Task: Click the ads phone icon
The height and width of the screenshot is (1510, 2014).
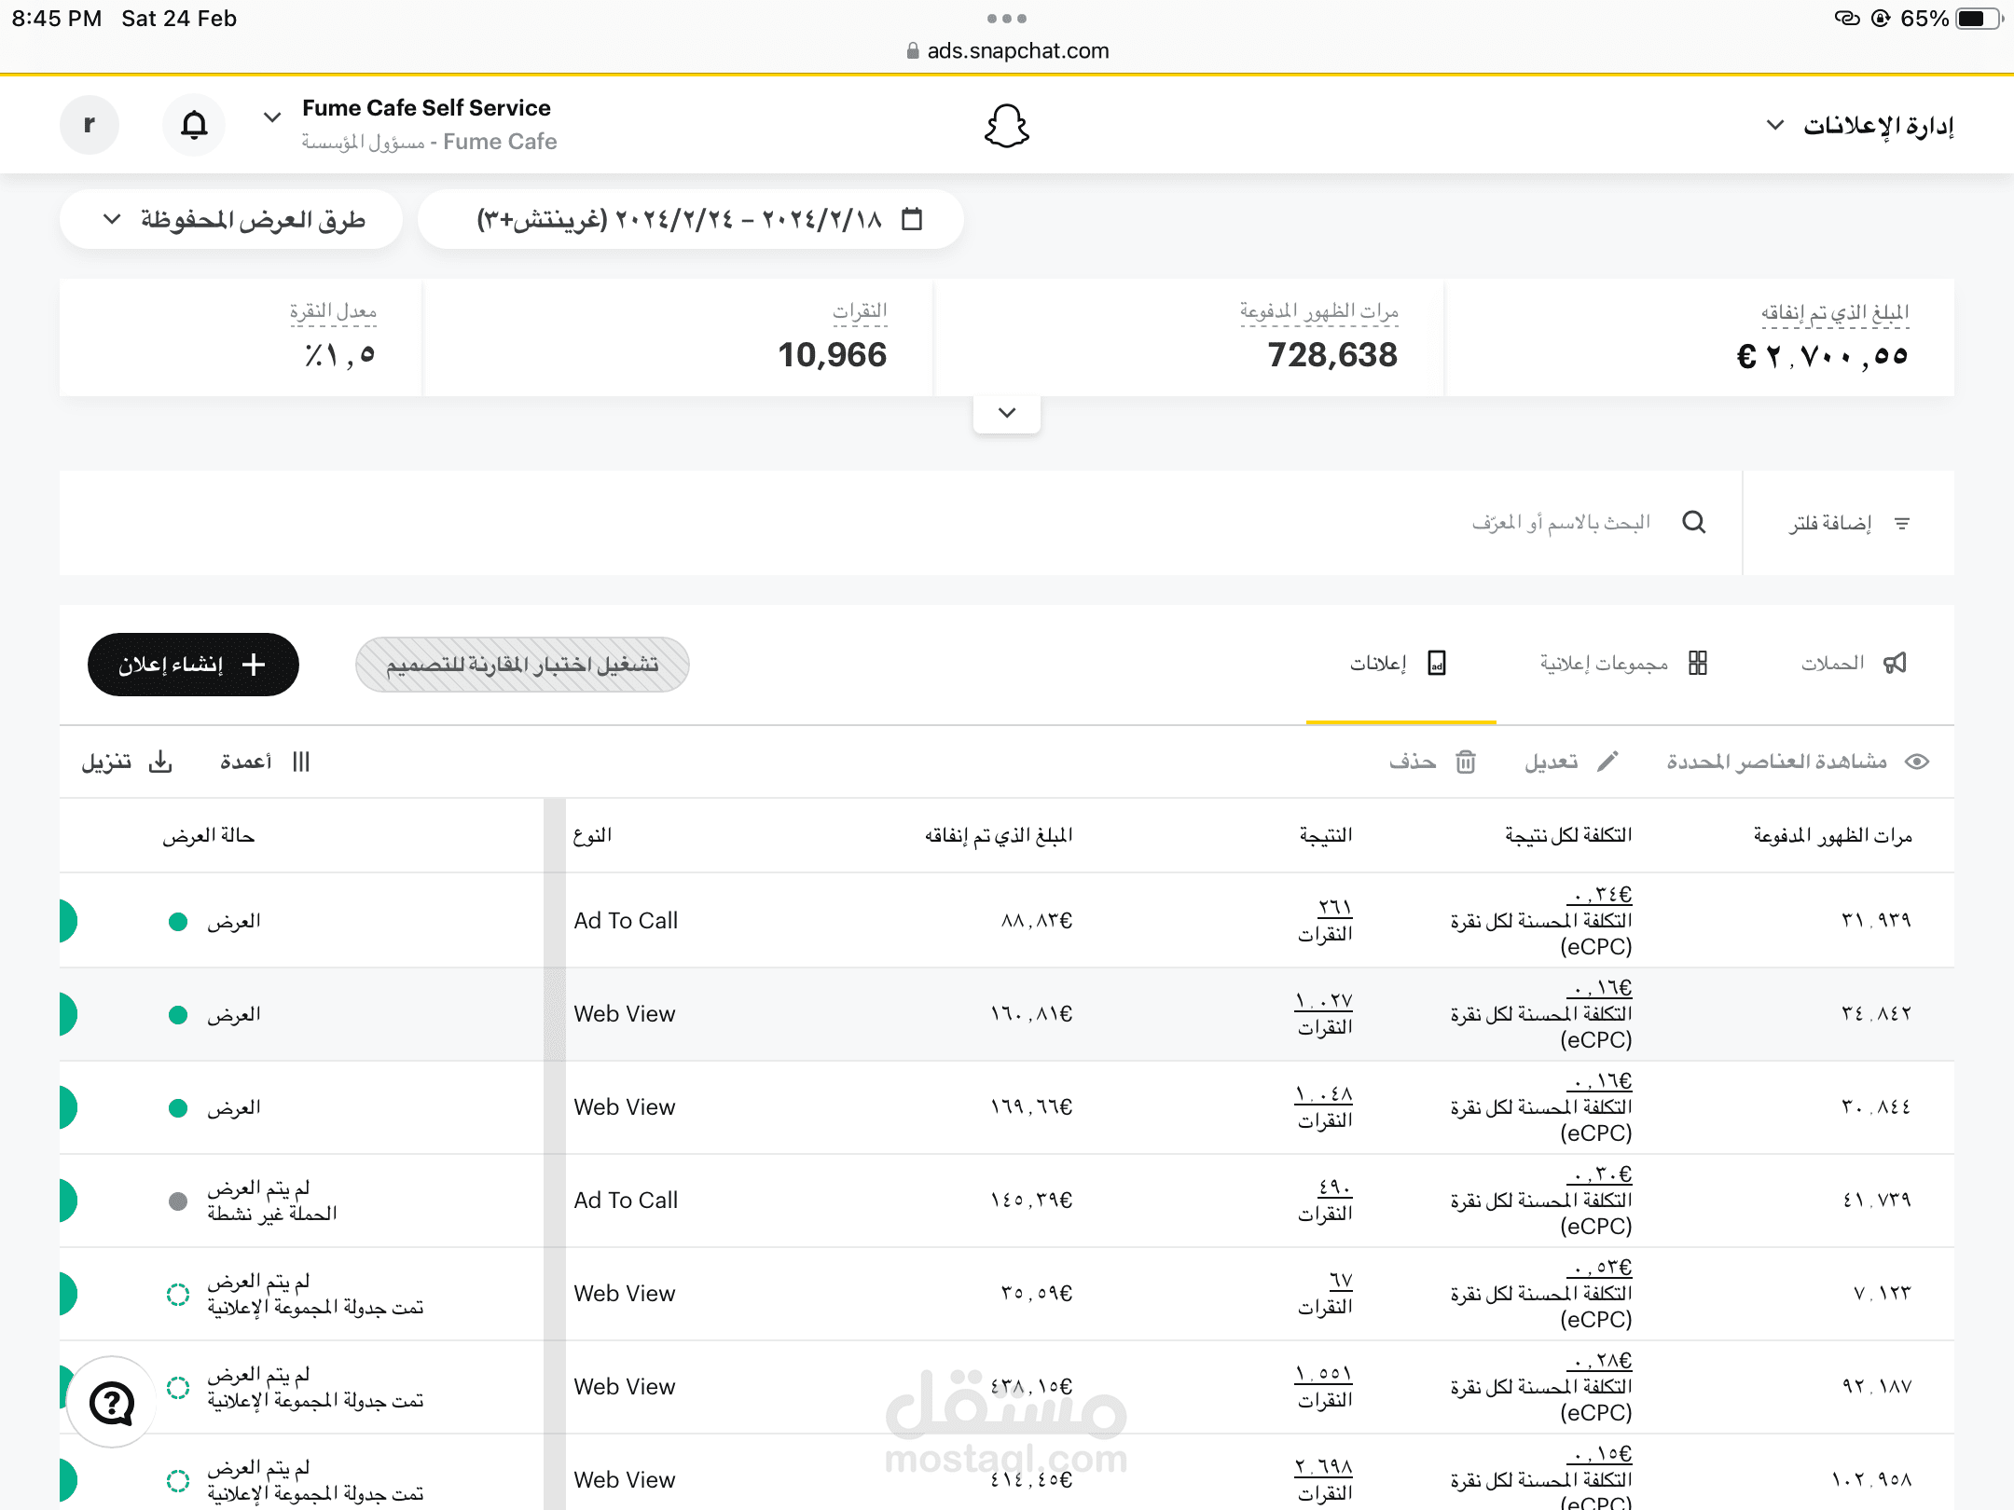Action: click(x=1437, y=663)
